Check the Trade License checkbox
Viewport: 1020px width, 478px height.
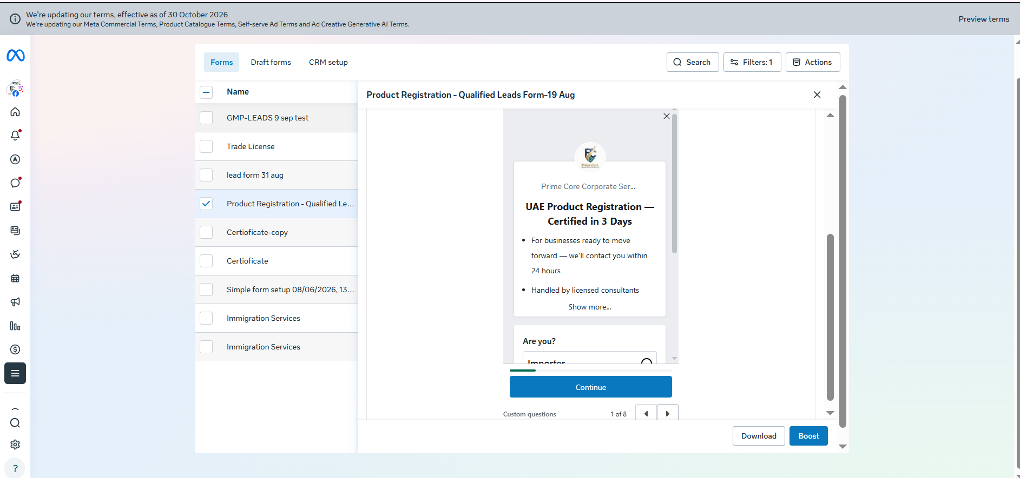tap(206, 146)
